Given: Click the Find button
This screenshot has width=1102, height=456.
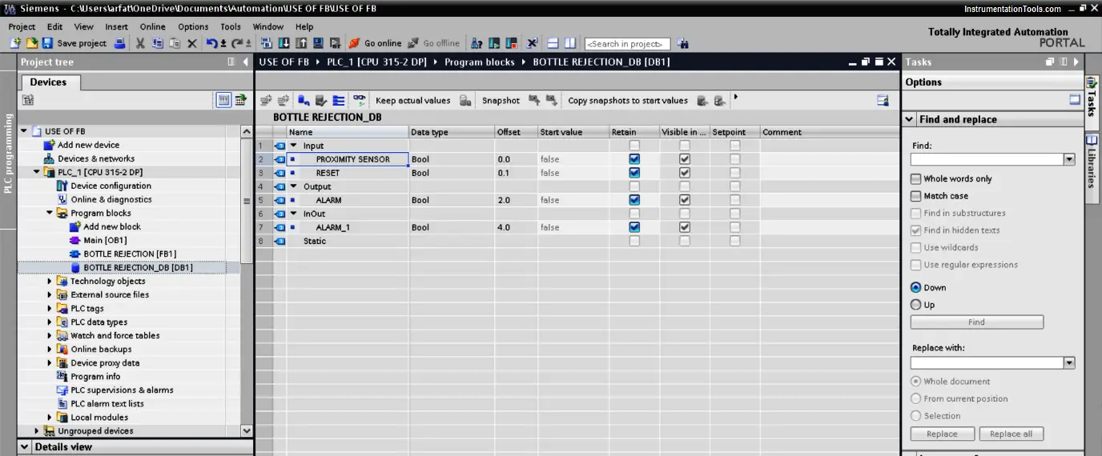Looking at the screenshot, I should 977,322.
